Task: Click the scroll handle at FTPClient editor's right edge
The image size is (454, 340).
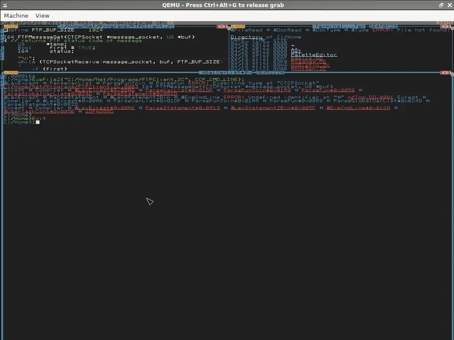Action: click(x=229, y=28)
